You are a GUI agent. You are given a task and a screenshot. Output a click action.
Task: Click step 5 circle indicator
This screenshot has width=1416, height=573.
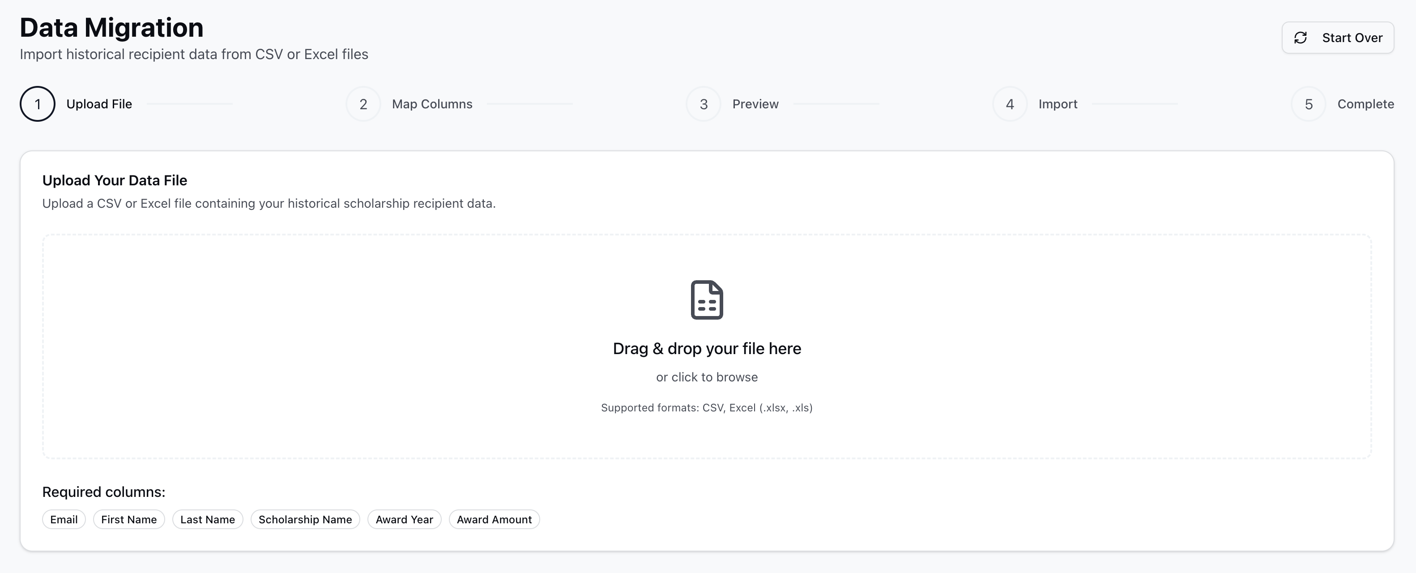click(x=1309, y=104)
